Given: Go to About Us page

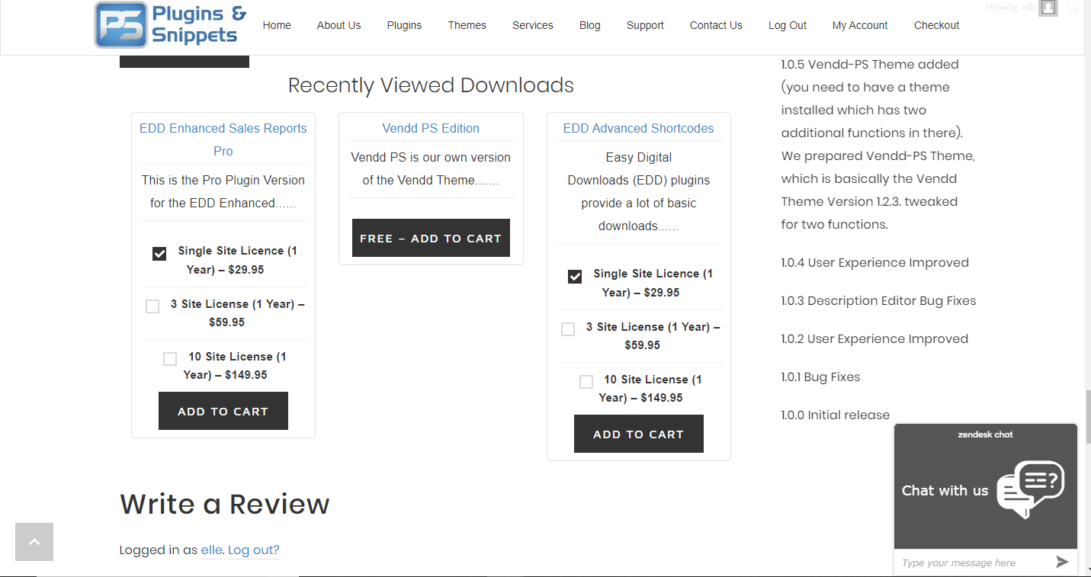Looking at the screenshot, I should tap(339, 25).
